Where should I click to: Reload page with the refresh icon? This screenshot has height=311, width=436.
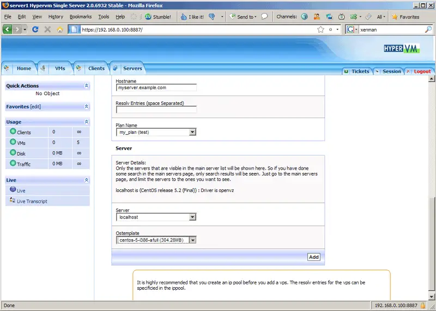pyautogui.click(x=35, y=29)
